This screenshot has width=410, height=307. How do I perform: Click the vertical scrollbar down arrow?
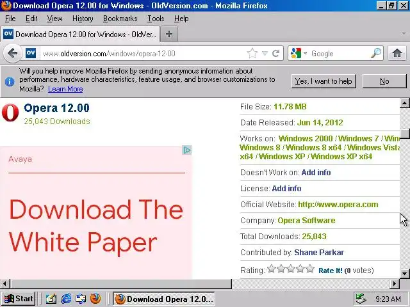tap(404, 274)
